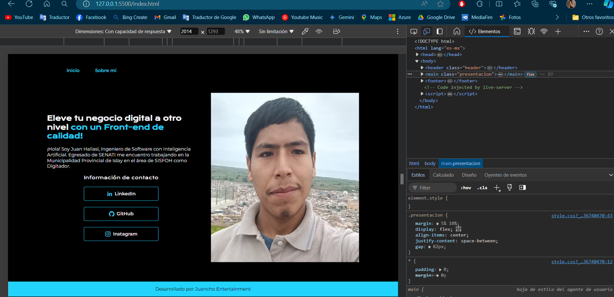Switch to the Calculado tab
This screenshot has height=297, width=614.
[443, 175]
